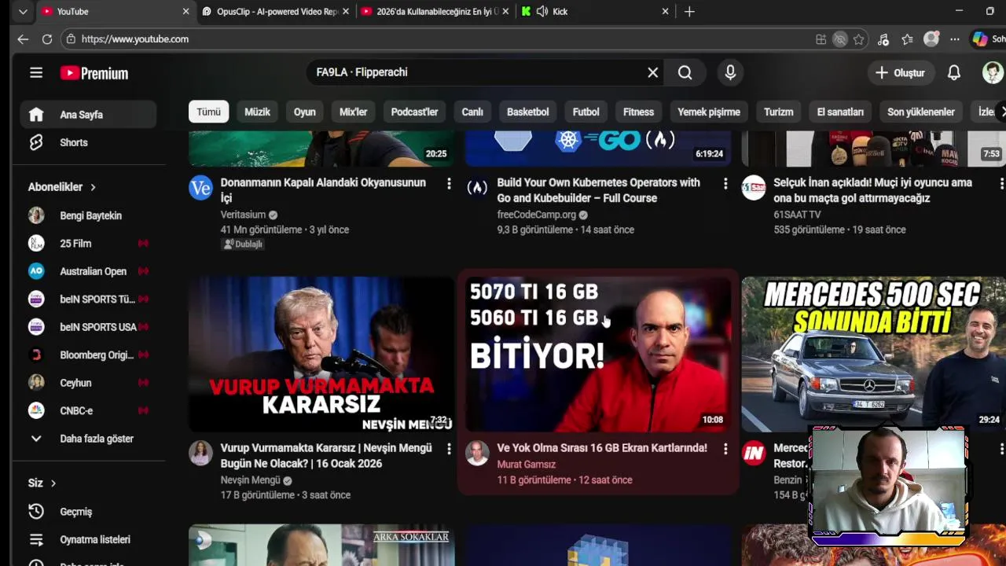Open more options for Nevşin Mengü video
1006x566 pixels.
pyautogui.click(x=449, y=449)
